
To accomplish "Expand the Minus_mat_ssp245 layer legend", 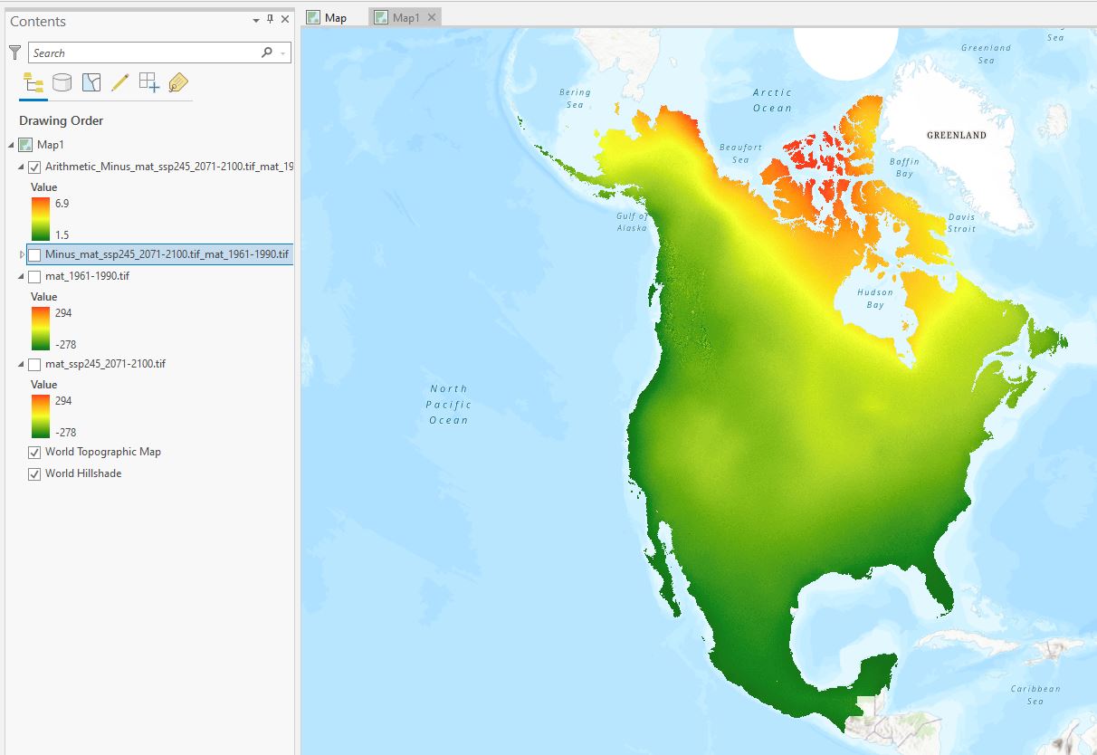I will pyautogui.click(x=22, y=254).
